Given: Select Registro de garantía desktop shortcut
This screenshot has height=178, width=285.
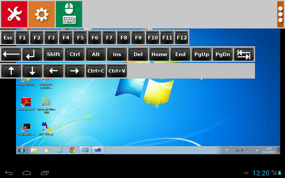Looking at the screenshot, I should (x=46, y=84).
